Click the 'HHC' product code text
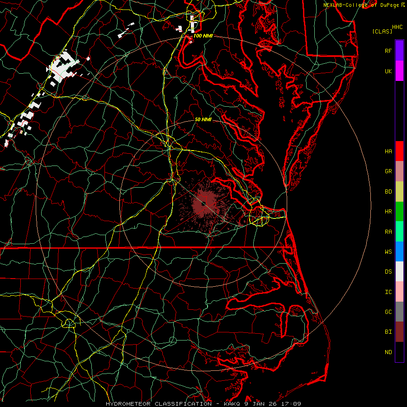 [x=397, y=27]
